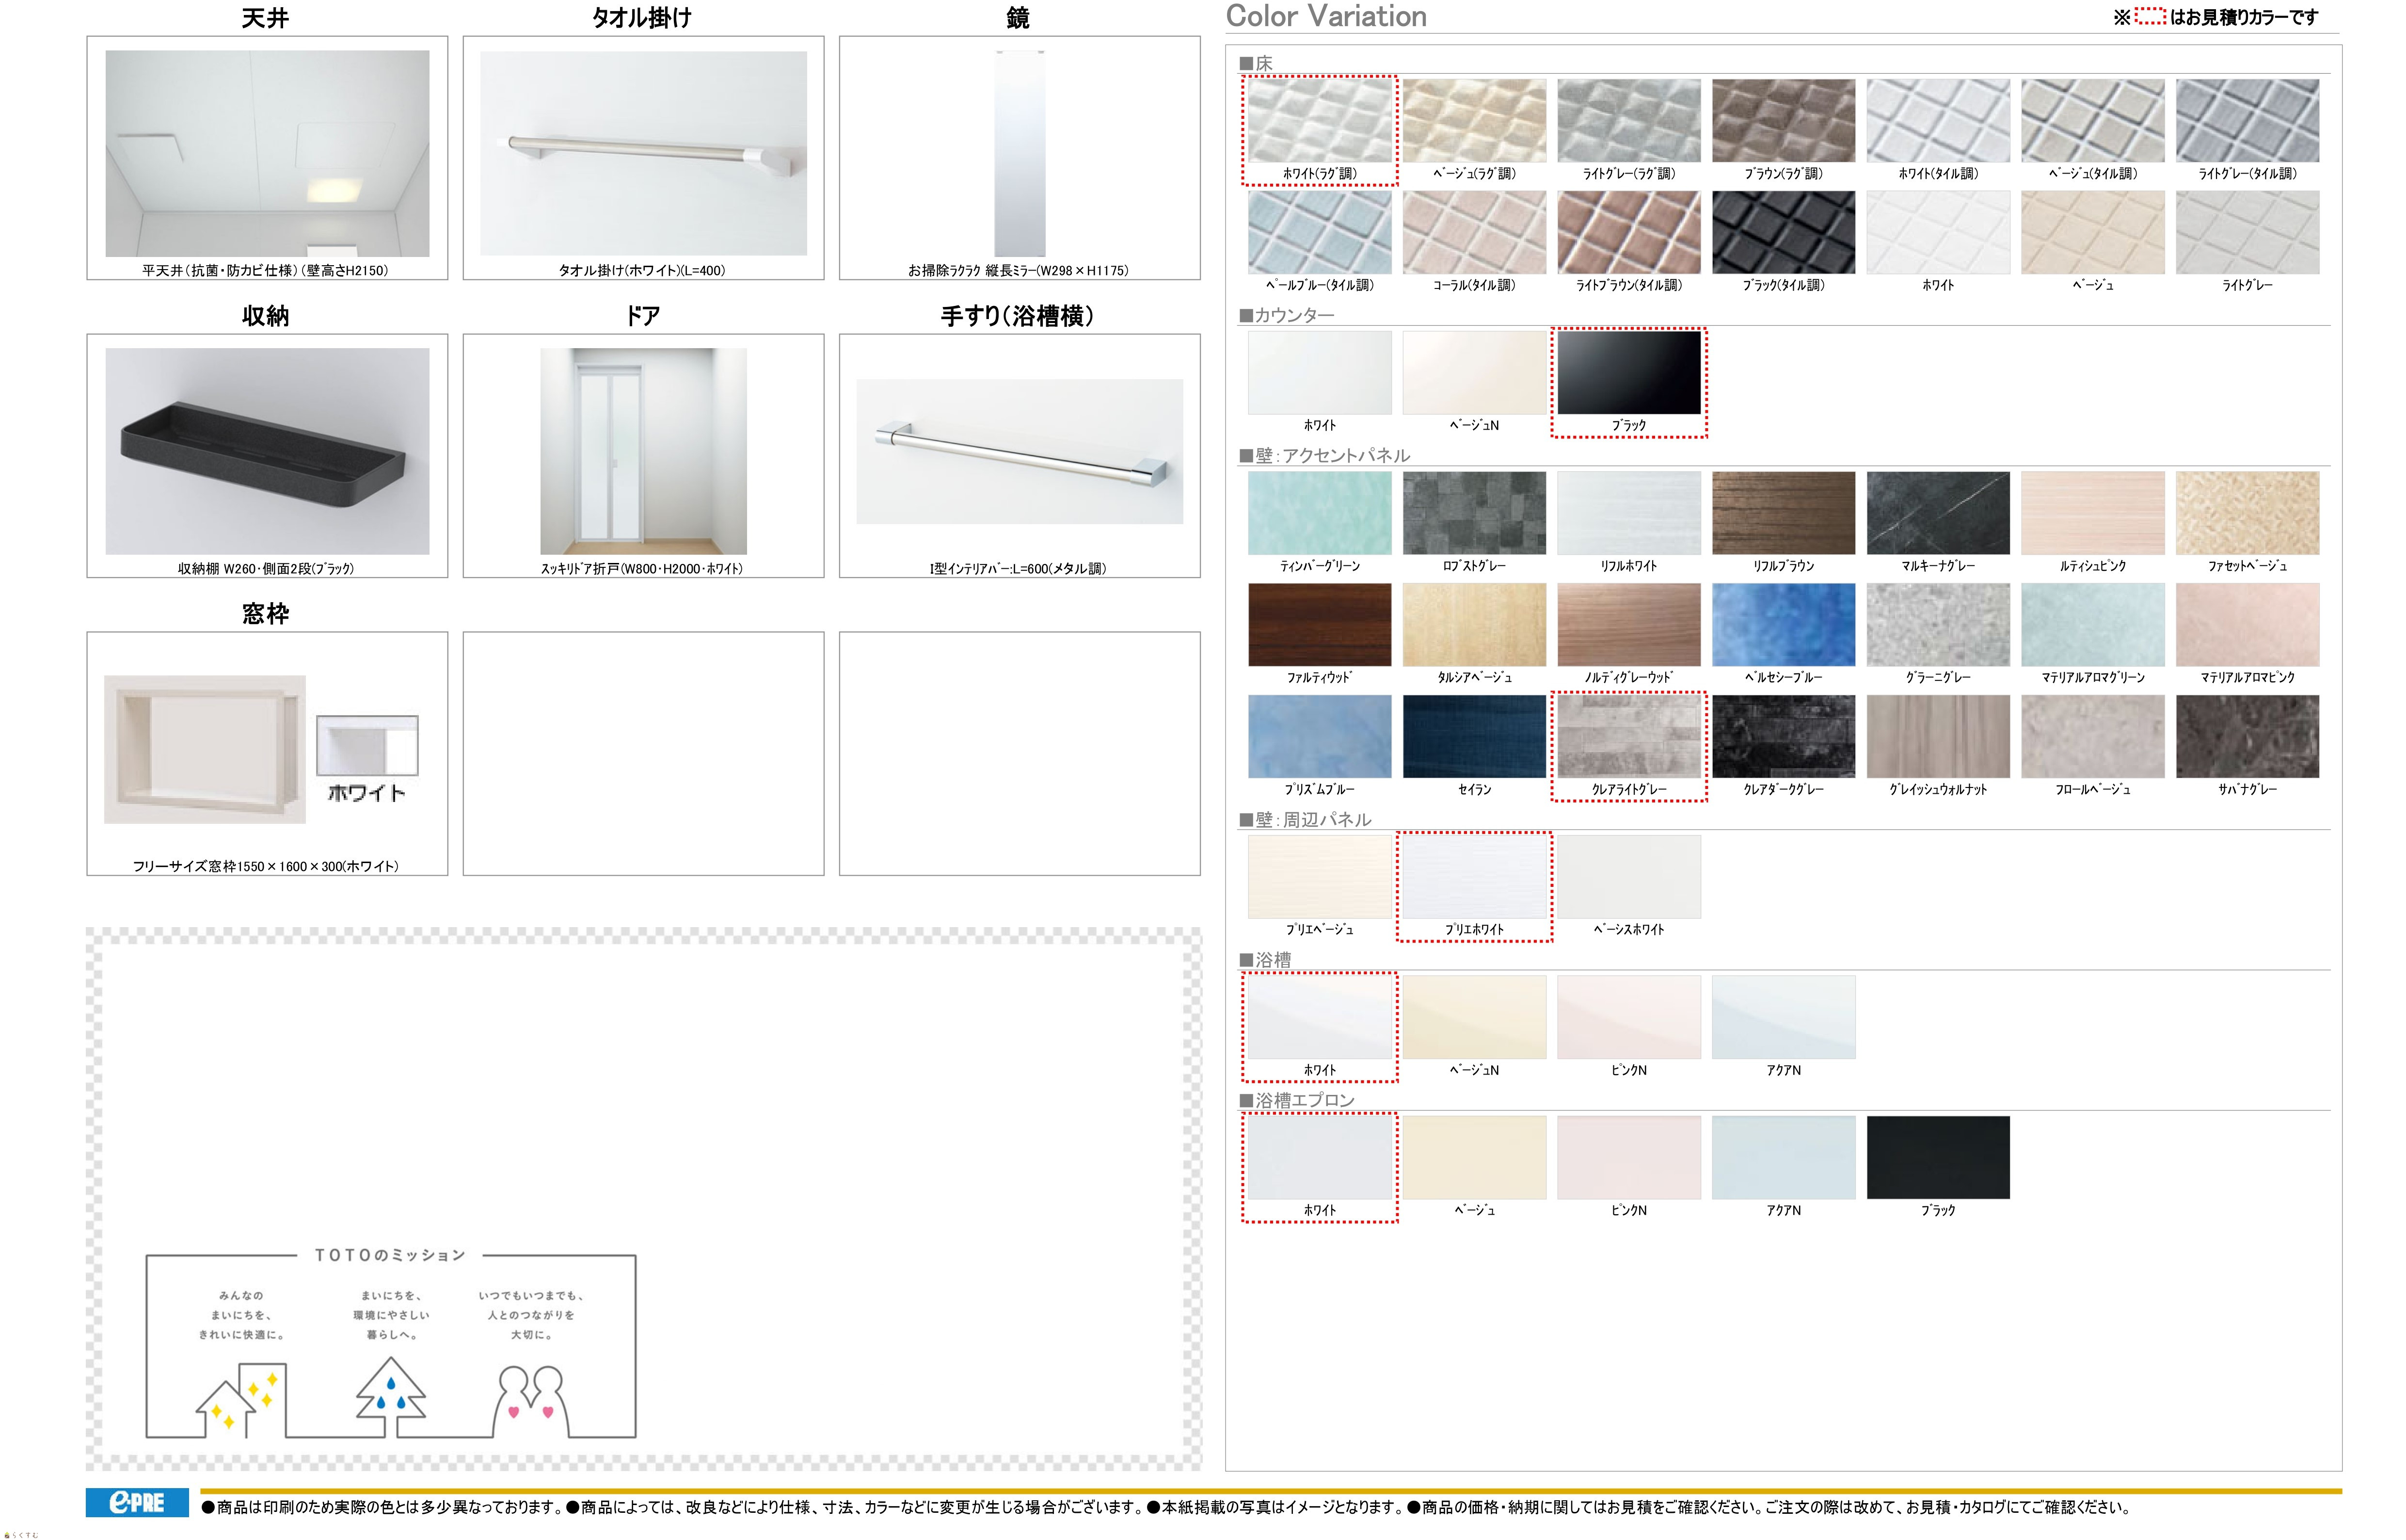Open the スッキリドア folding door image
The height and width of the screenshot is (1540, 2406).
pos(643,451)
